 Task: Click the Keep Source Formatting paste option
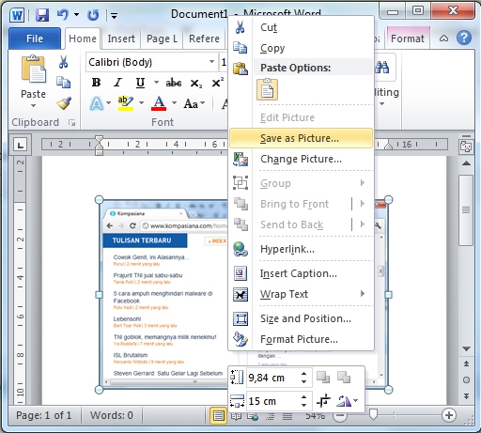click(x=267, y=89)
